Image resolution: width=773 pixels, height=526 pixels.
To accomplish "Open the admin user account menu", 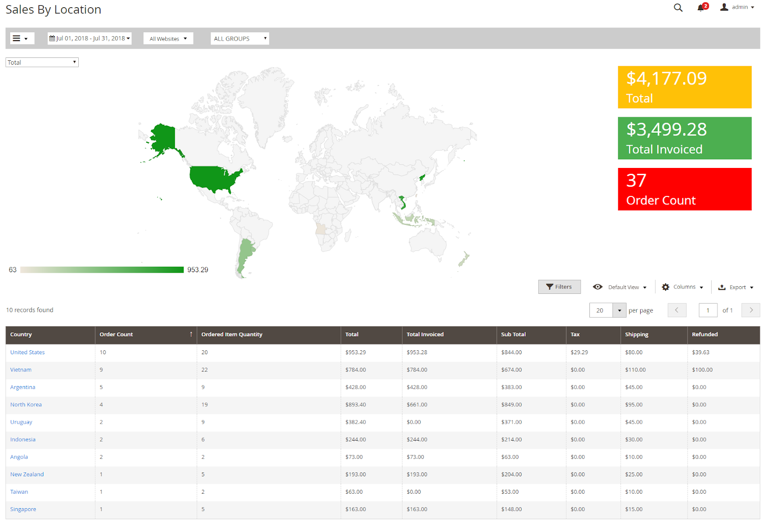I will click(x=737, y=7).
